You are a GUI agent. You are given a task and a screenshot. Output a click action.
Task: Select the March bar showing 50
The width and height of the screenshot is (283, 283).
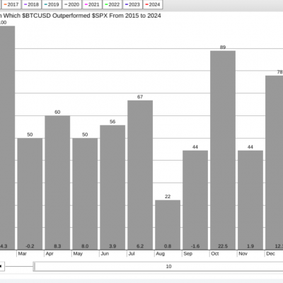tap(30, 194)
